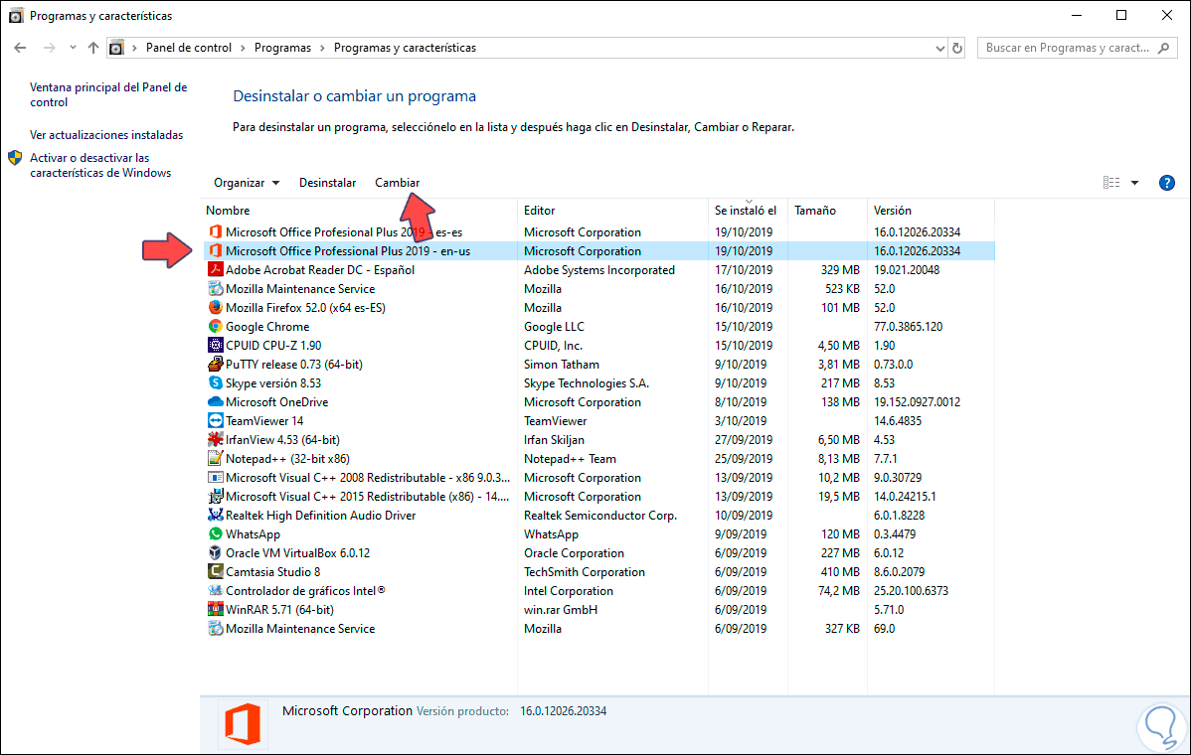Screen dimensions: 1191x755
Task: Expand the chevron after Panel de control
Action: pos(243,48)
